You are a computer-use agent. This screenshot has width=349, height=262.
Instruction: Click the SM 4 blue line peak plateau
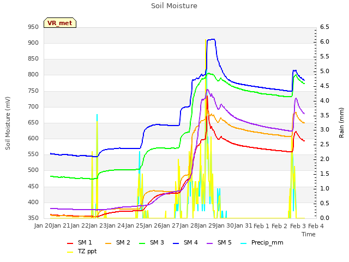(211, 40)
